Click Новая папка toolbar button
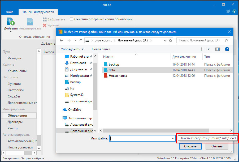Viewport: 239px width, 162px height. (101, 49)
